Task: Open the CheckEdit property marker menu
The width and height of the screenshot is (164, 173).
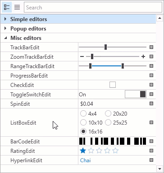Action: point(151,85)
